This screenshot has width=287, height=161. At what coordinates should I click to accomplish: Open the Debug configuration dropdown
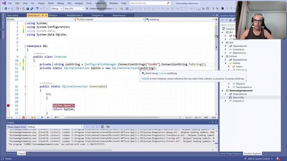coord(57,8)
